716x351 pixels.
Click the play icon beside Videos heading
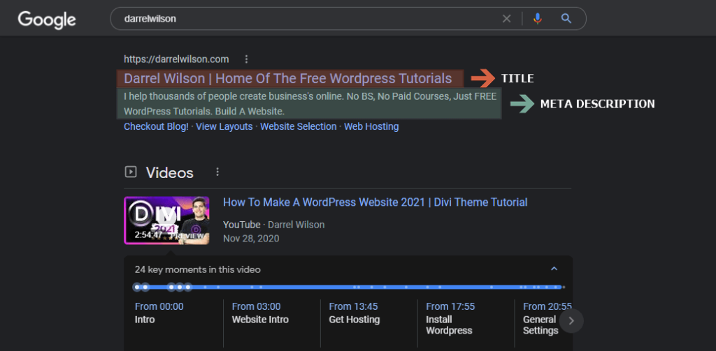tap(131, 172)
